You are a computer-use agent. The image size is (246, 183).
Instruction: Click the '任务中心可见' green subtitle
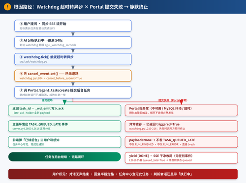tap(28, 144)
